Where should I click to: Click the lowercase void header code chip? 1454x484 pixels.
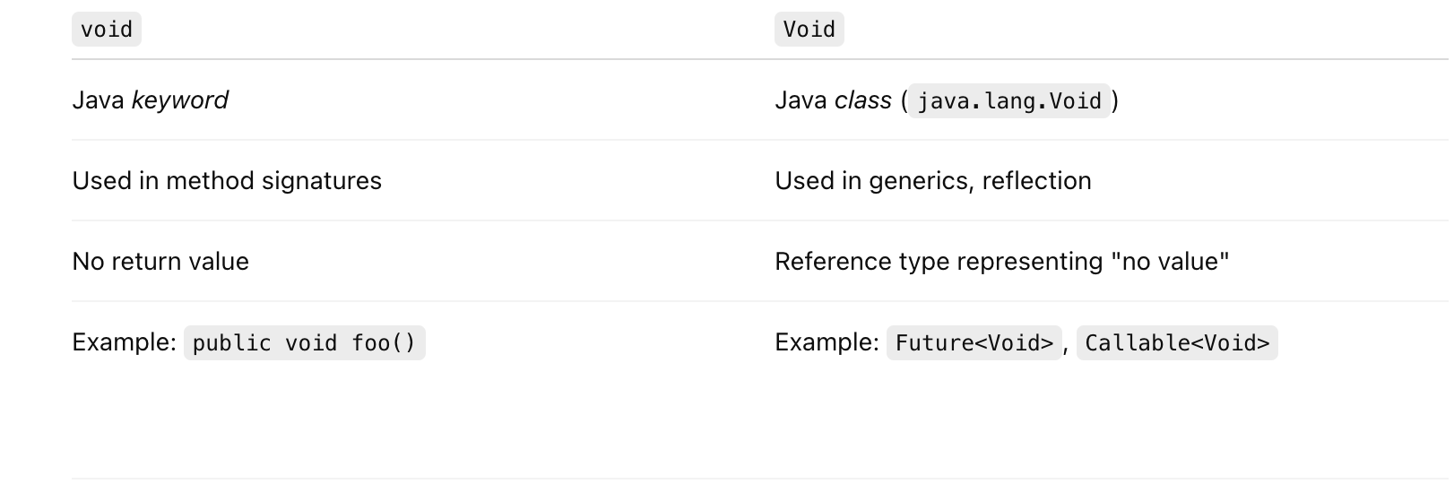click(107, 30)
